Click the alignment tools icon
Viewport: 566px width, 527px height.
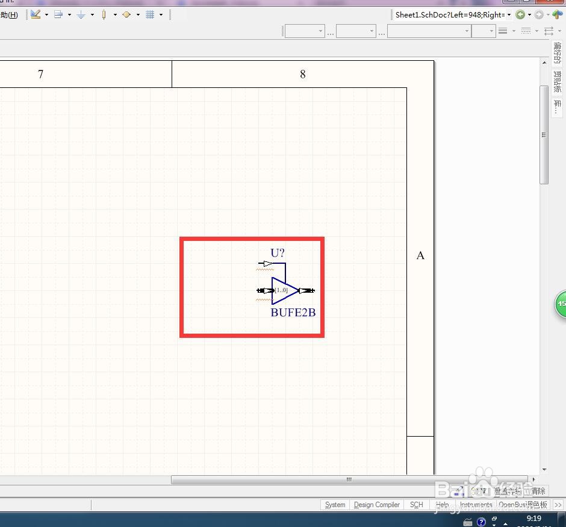pyautogui.click(x=58, y=14)
